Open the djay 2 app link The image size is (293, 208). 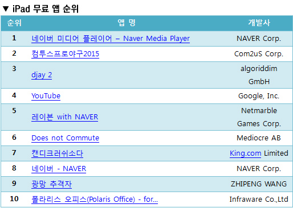tap(42, 75)
